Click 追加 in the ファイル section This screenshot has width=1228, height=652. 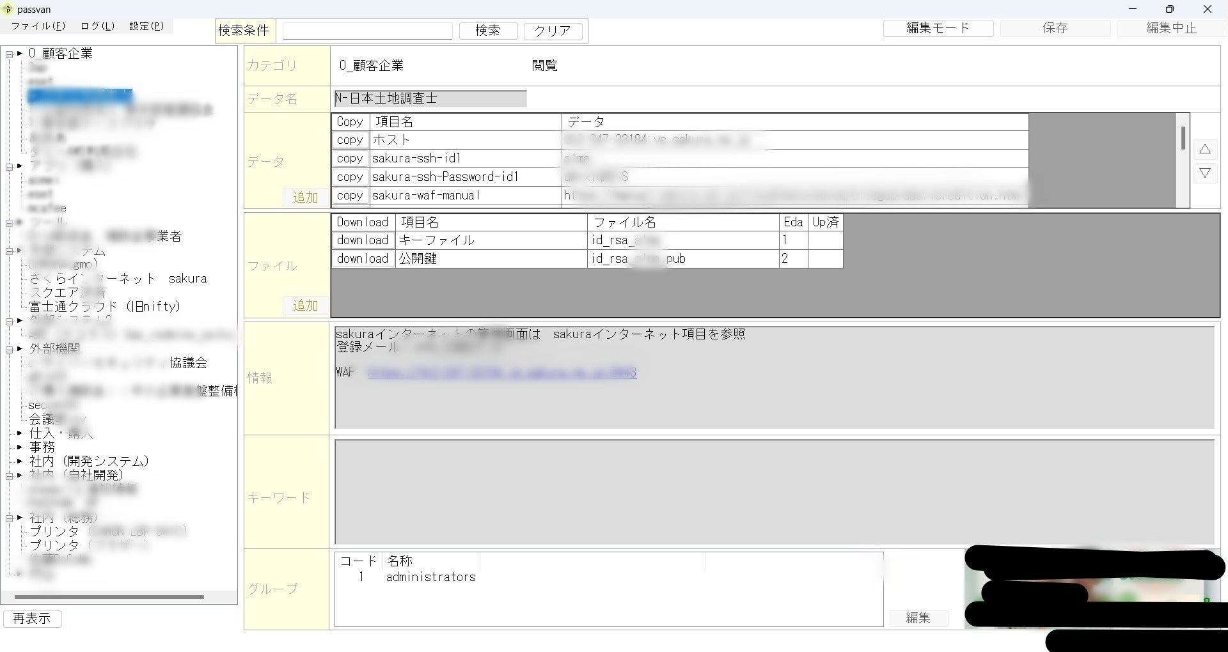305,306
